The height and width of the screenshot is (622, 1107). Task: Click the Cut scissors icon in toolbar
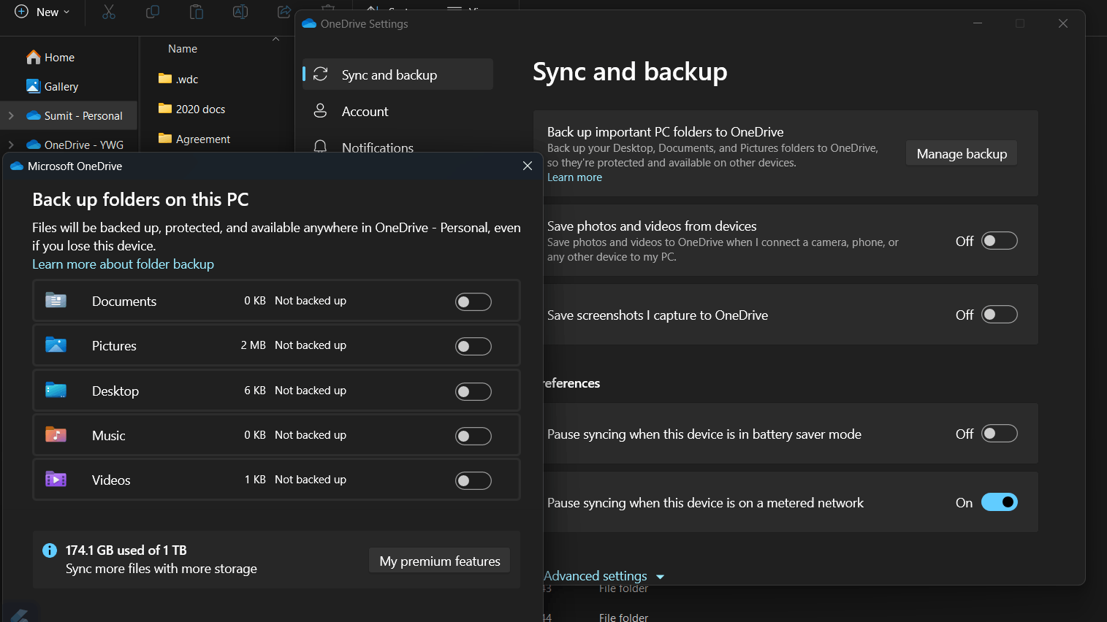tap(109, 12)
